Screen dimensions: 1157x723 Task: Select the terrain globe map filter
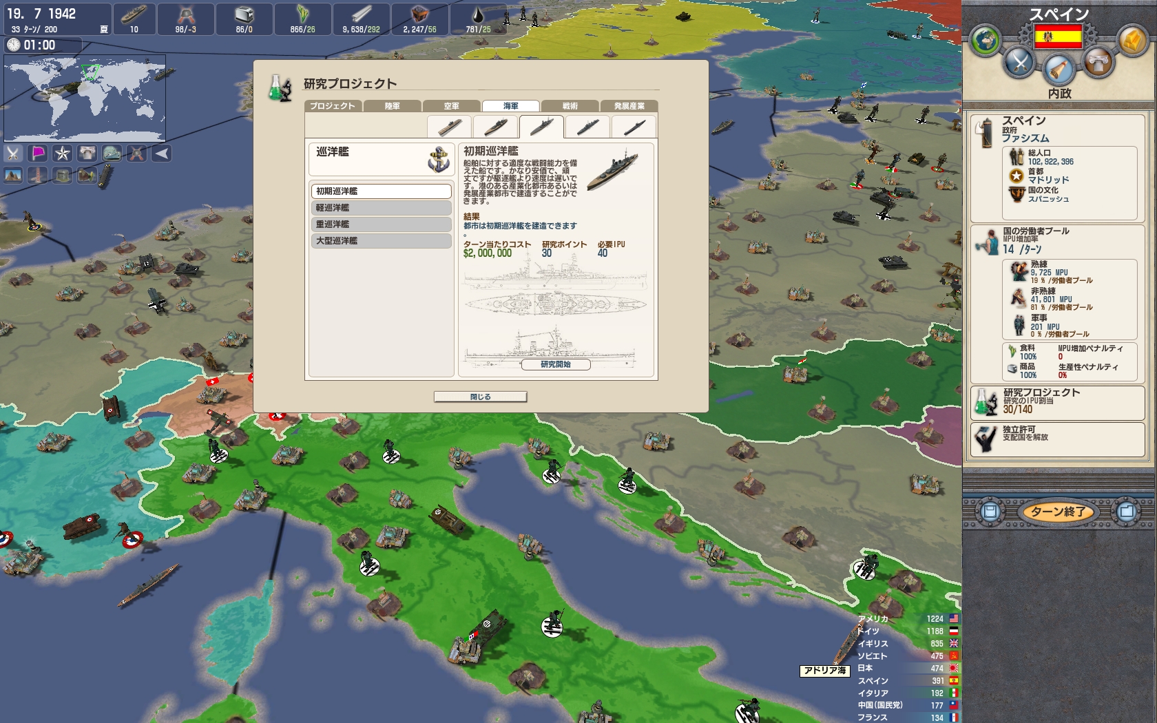pyautogui.click(x=112, y=154)
